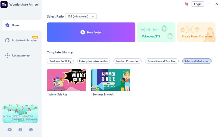Open Create Brand Characters card
Screen dimensions: 224x137
click(196, 32)
